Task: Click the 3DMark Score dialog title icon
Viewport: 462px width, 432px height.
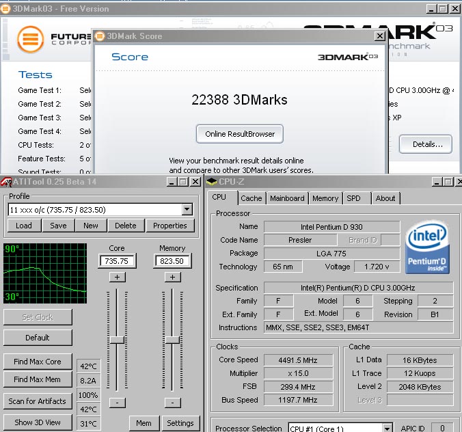Action: pos(100,36)
